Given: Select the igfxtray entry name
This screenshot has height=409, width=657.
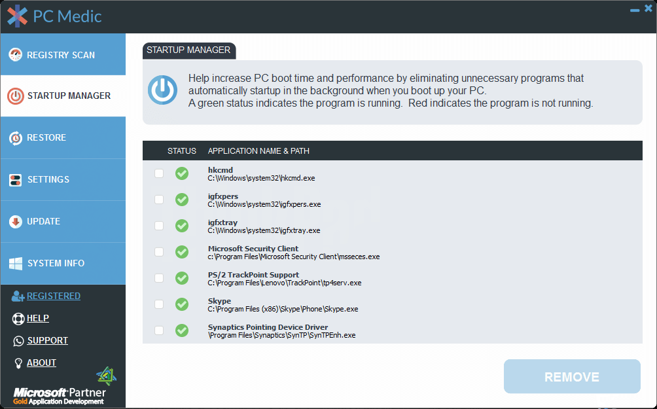Looking at the screenshot, I should [x=222, y=222].
